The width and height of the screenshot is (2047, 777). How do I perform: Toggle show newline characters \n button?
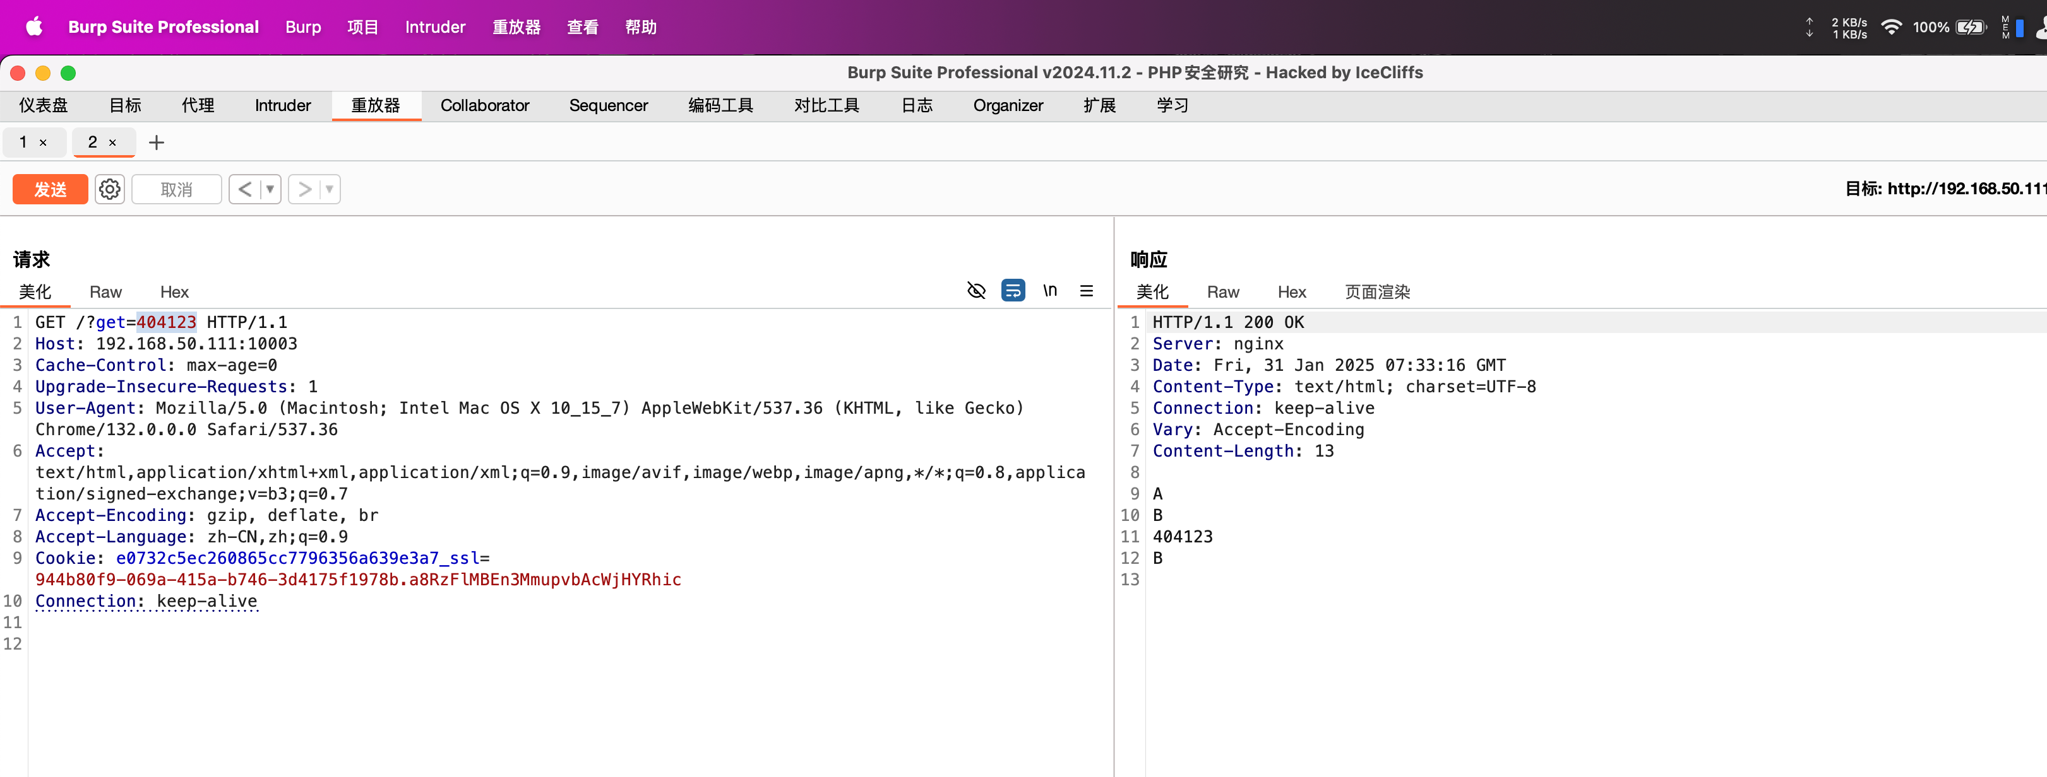point(1050,291)
